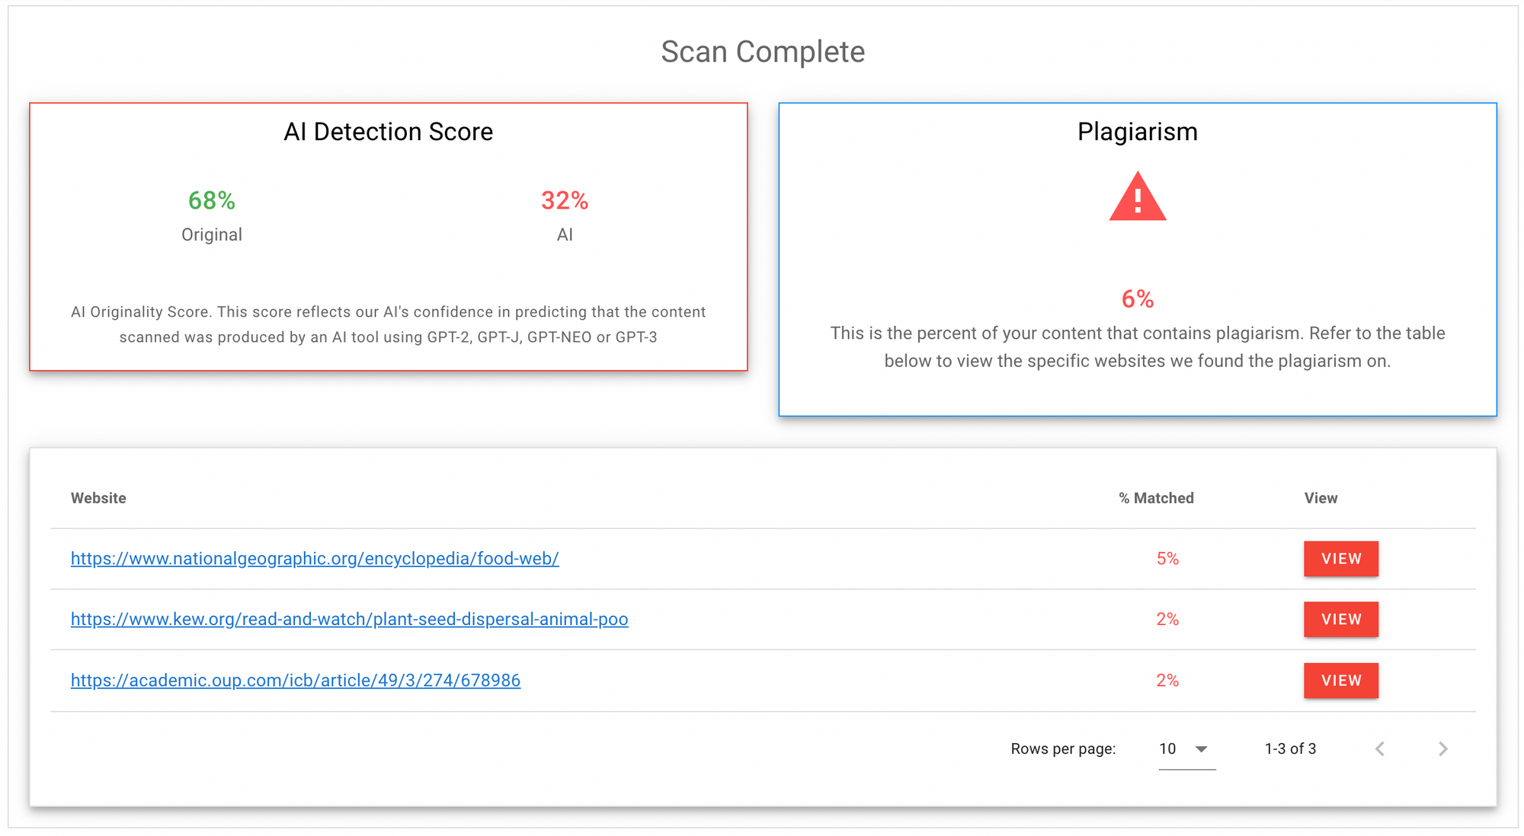1524x836 pixels.
Task: Click the Website column header
Action: 98,498
